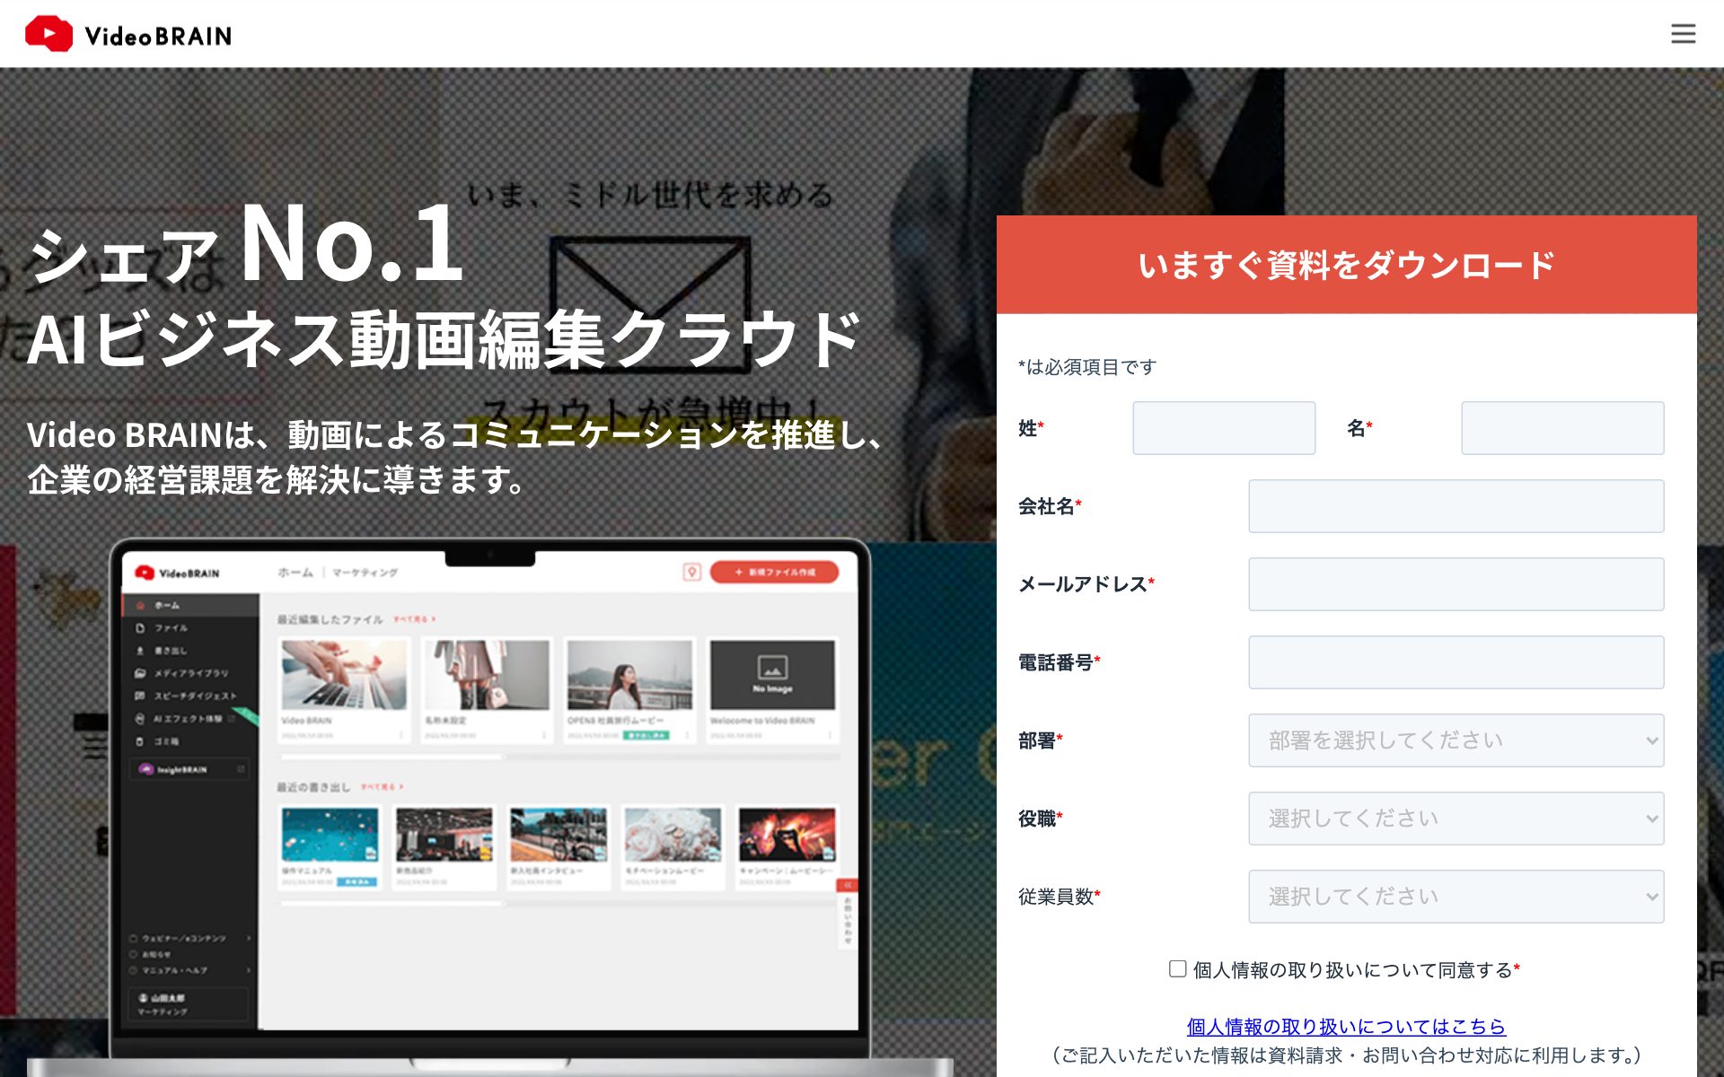Screen dimensions: 1724x1077
Task: Focus the メールアドレス email field
Action: (x=1456, y=584)
